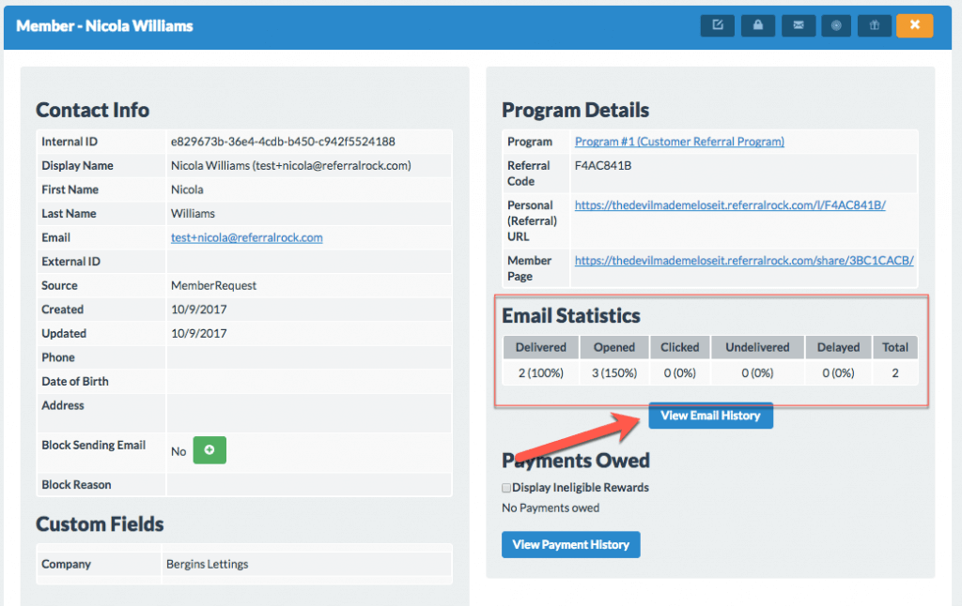Select the Internal ID value e829673b-36e4-4cdb-b450-c942f5524188

point(283,142)
